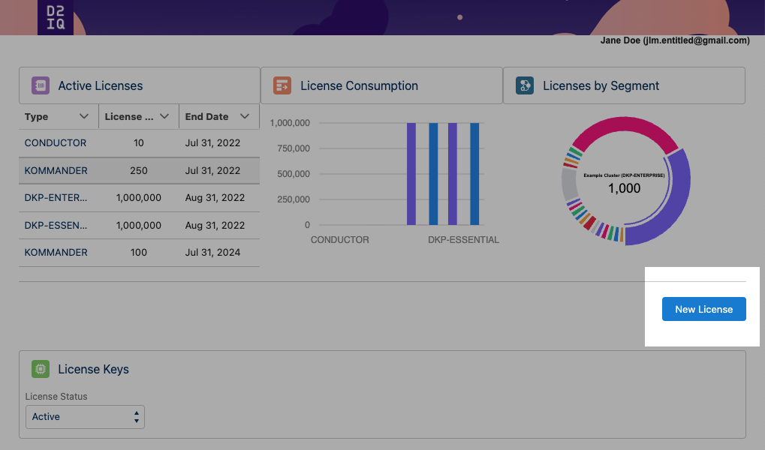
Task: Click the 1,000 value in donut center
Action: coord(624,189)
